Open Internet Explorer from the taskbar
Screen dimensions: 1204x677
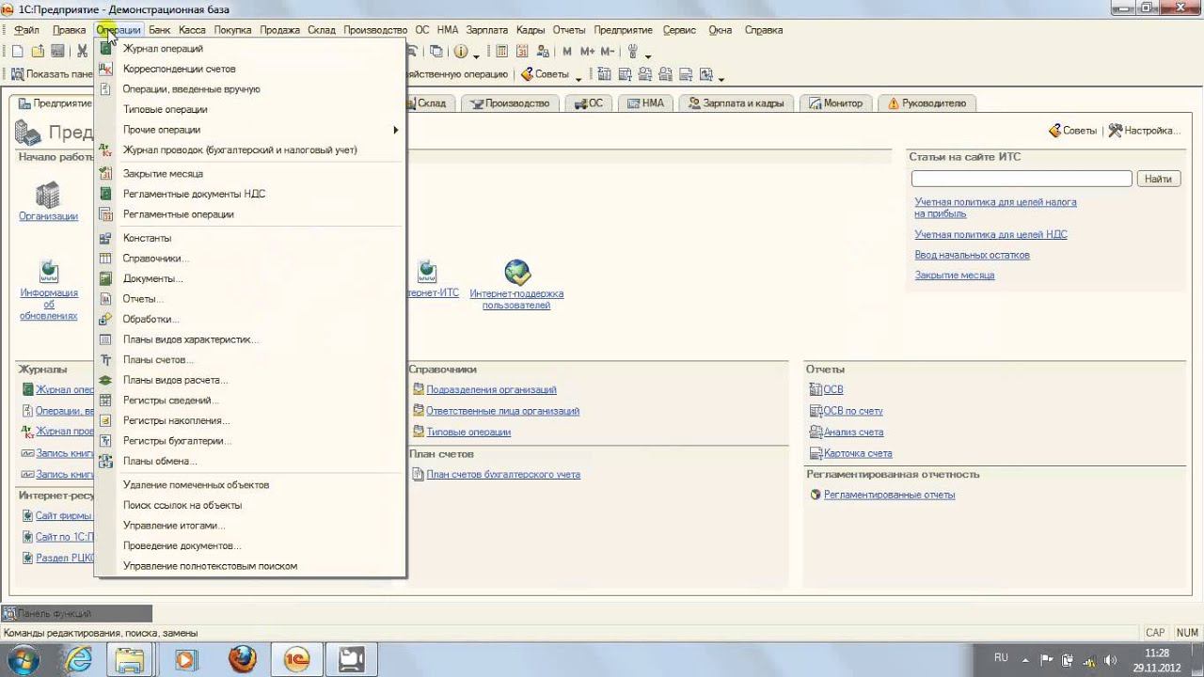(77, 659)
